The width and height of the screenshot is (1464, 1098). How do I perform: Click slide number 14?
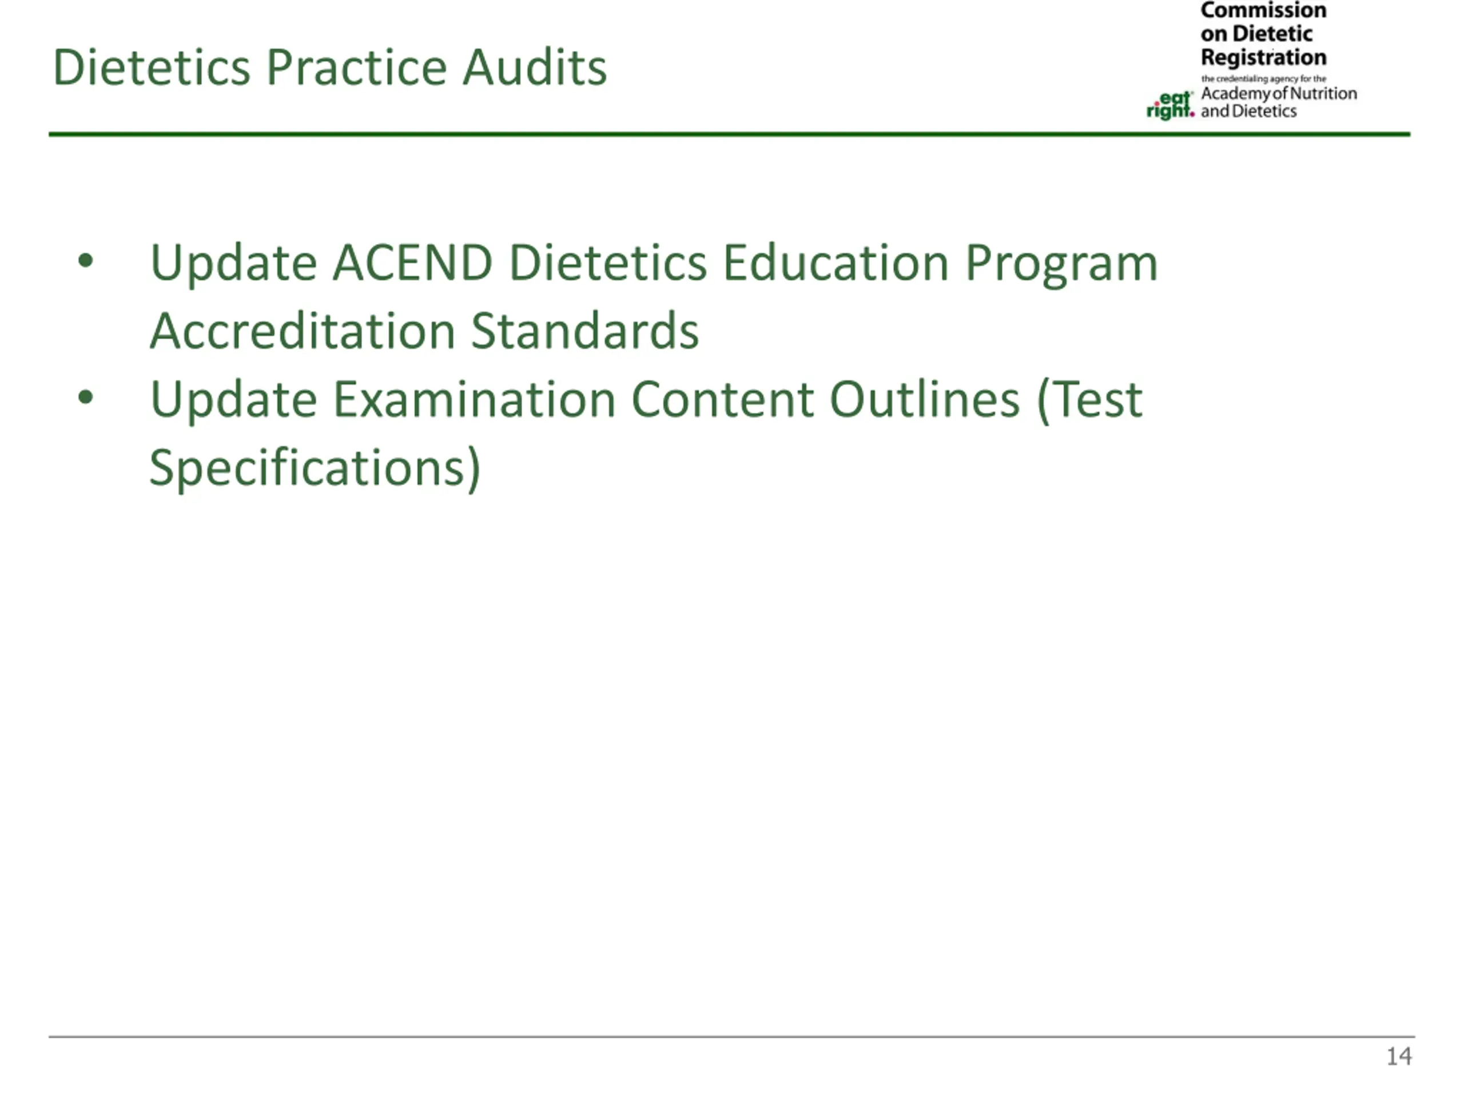click(x=1399, y=1056)
